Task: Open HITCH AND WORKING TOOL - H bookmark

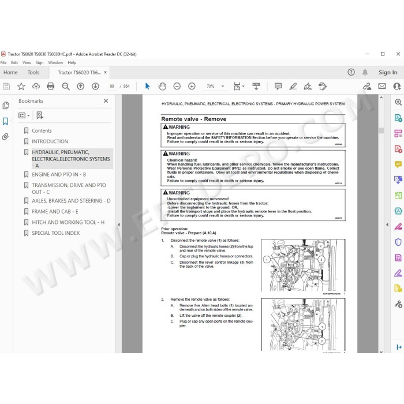Action: 68,222
